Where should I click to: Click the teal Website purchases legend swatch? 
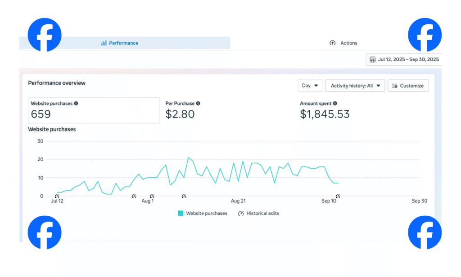[x=181, y=213]
